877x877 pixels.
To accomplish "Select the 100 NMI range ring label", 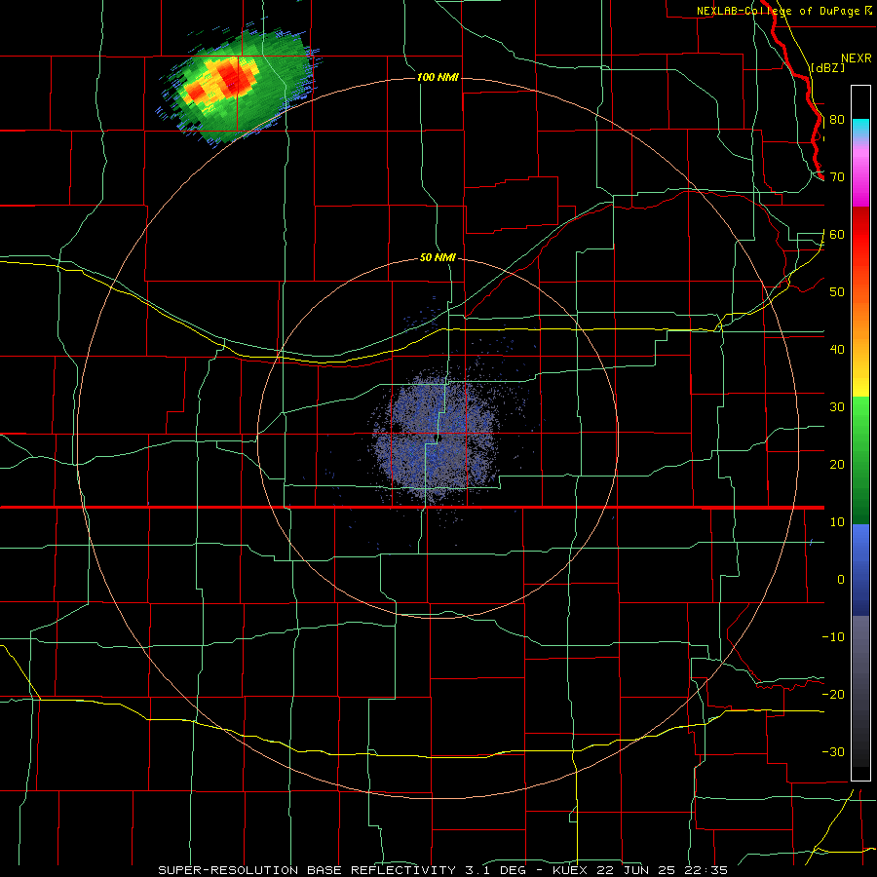I will pos(438,77).
